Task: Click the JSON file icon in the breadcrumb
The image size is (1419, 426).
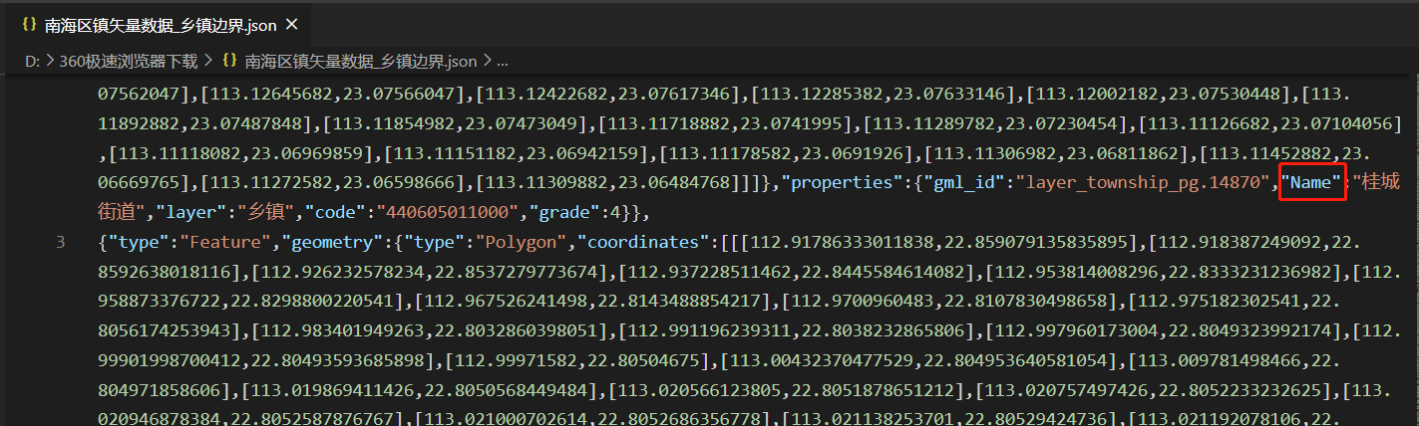Action: click(229, 61)
